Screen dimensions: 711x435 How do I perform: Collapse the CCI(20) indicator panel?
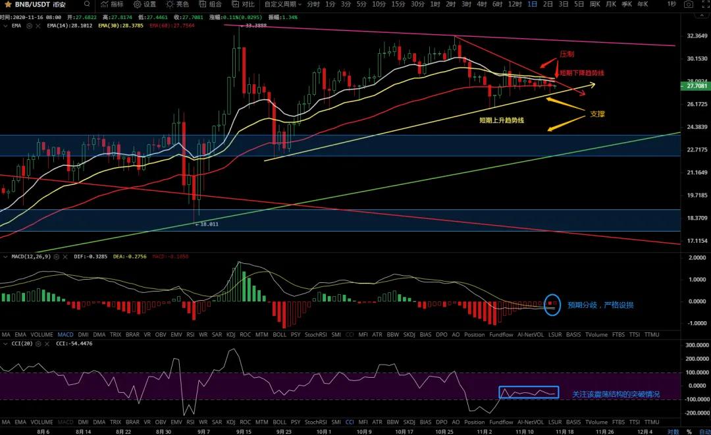pos(5,344)
